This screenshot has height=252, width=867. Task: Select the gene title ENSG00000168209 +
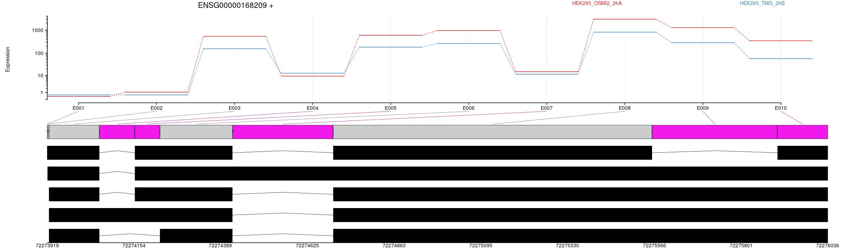click(x=236, y=5)
